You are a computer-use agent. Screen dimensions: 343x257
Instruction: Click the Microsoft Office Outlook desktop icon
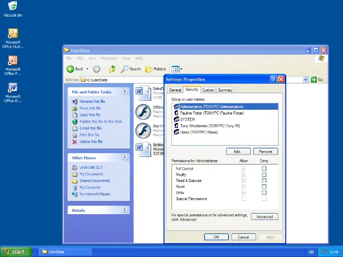12,34
